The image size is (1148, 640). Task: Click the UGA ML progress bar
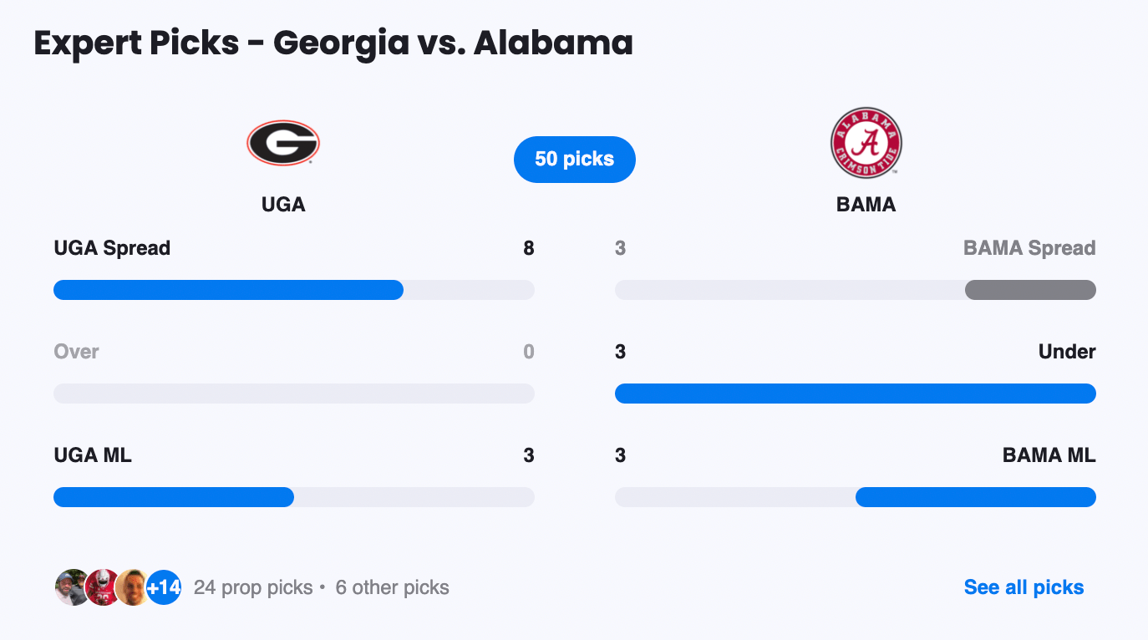(294, 497)
